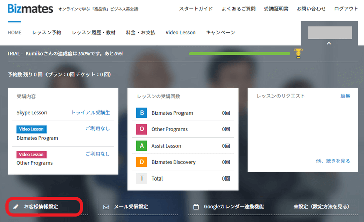Open お客様情報設定 settings button
Viewport: 364px width, 222px height.
click(48, 207)
